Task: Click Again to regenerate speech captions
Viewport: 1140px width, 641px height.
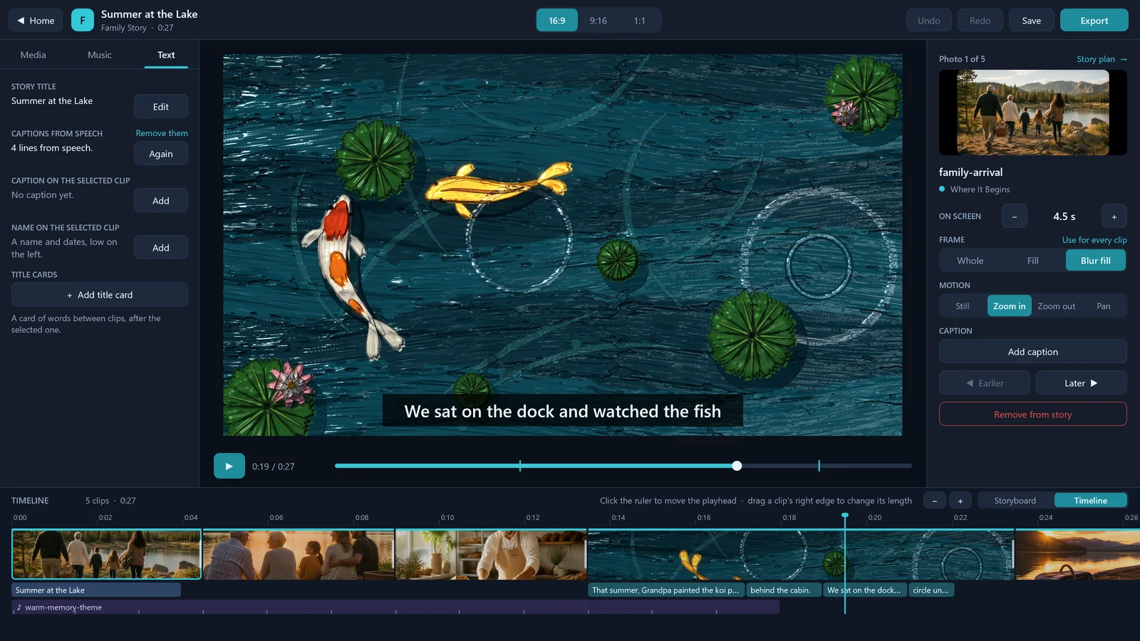Action: (161, 153)
